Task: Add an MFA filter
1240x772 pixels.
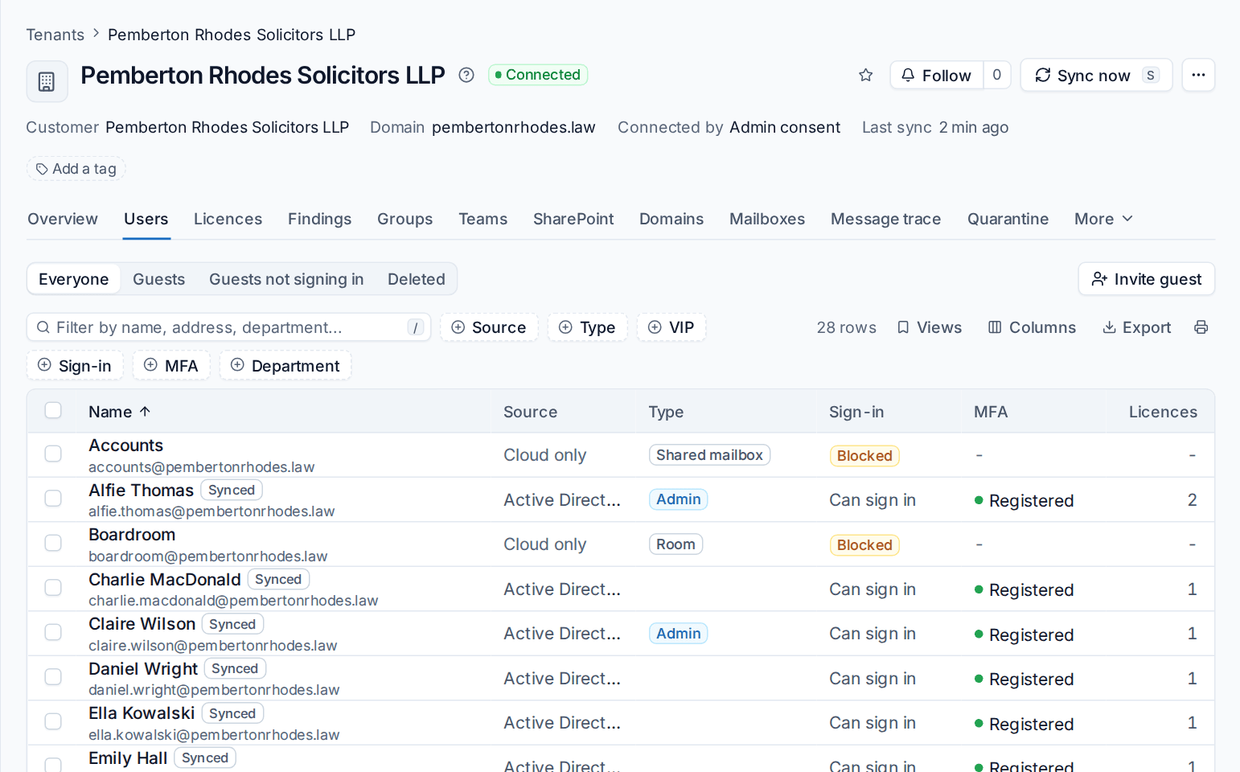Action: pyautogui.click(x=171, y=366)
